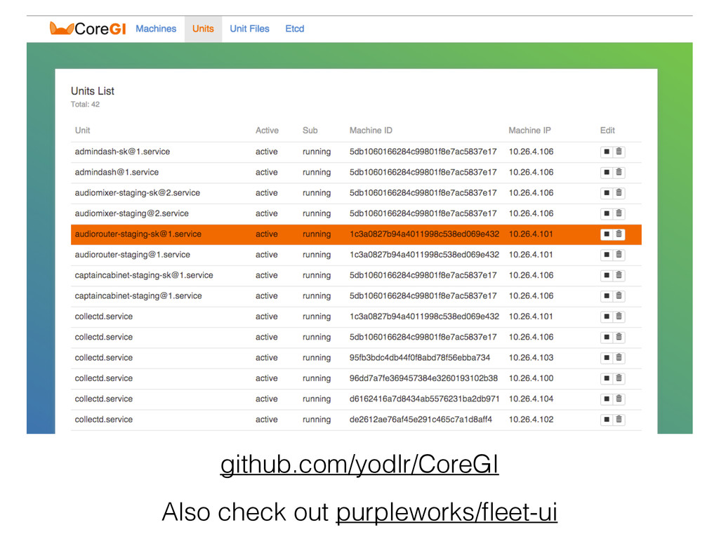Image resolution: width=719 pixels, height=539 pixels.
Task: Select the captaincabinet-staging-sk@1.service row
Action: pyautogui.click(x=356, y=275)
